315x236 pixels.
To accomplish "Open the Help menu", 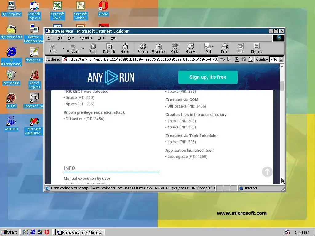I will tap(114, 38).
